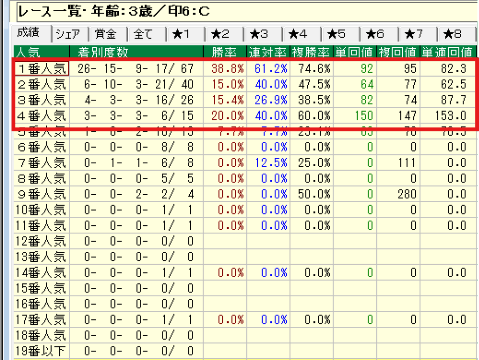Sort by the 勝率 column header
Screen dimensions: 479x360
[225, 51]
